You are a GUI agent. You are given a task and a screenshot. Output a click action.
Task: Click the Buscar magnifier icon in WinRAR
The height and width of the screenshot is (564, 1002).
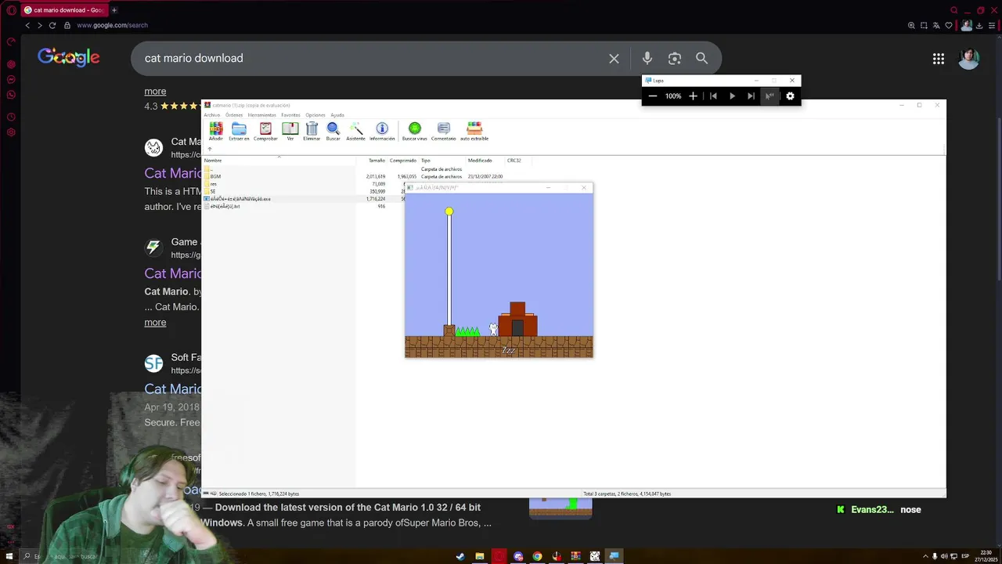[333, 131]
